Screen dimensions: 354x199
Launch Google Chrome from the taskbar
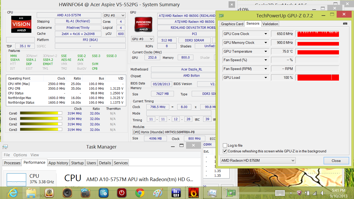coord(140,193)
